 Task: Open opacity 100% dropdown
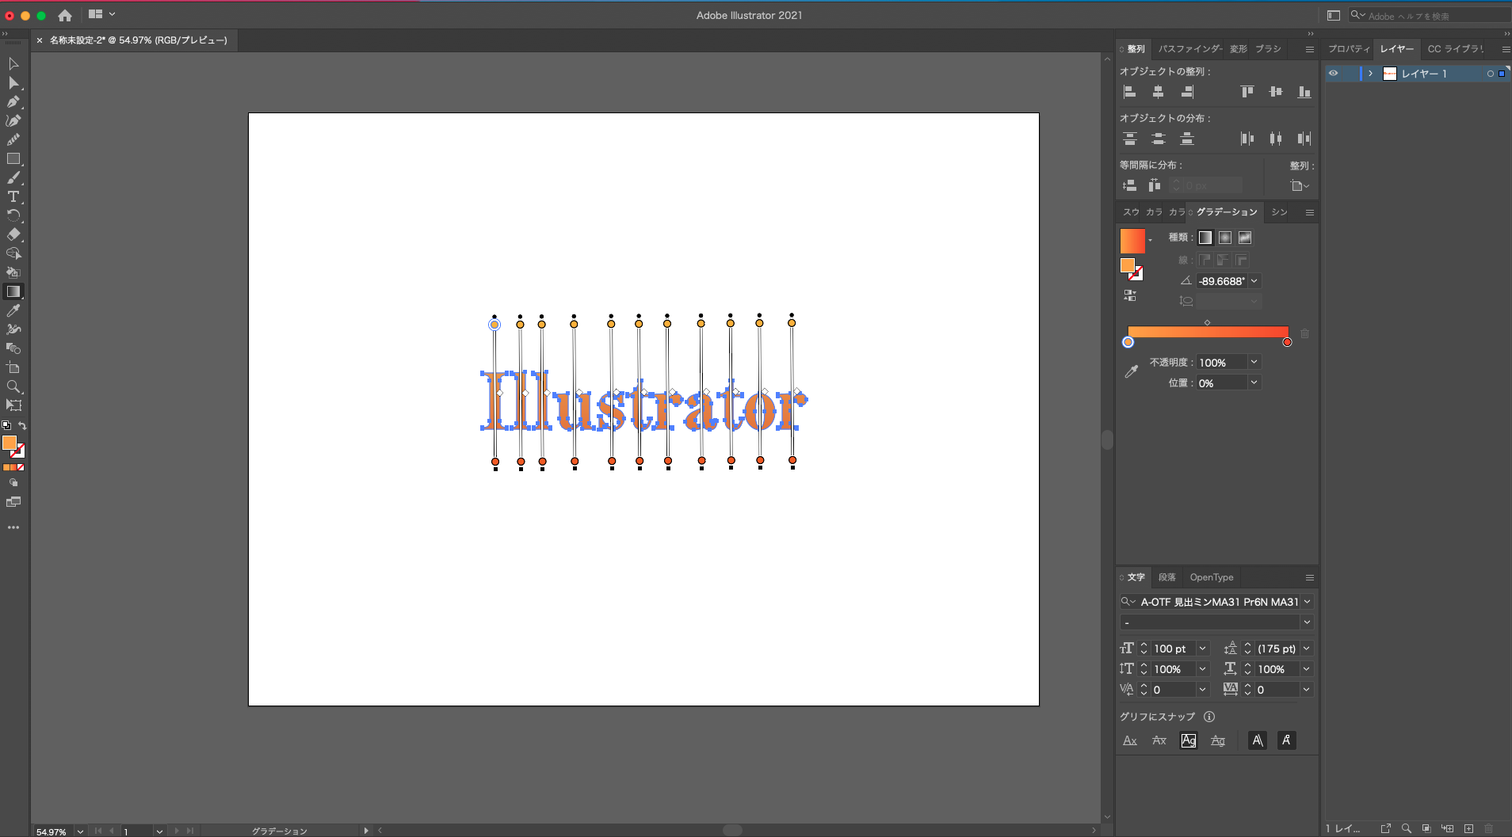pos(1254,362)
